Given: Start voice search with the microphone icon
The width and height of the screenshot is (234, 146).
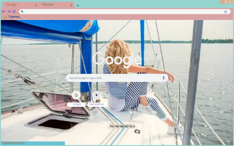Looking at the screenshot, I should 164,78.
